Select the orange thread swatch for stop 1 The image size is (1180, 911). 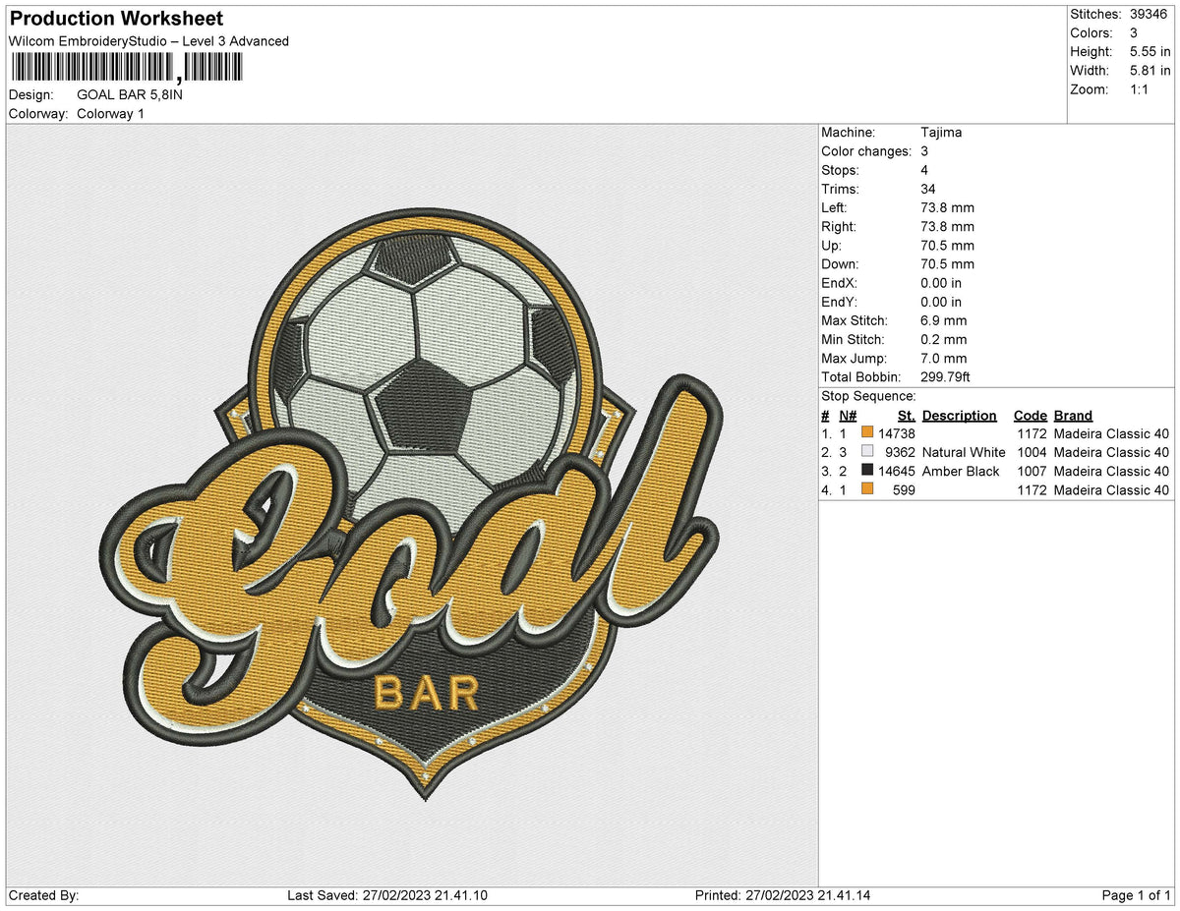[x=867, y=432]
